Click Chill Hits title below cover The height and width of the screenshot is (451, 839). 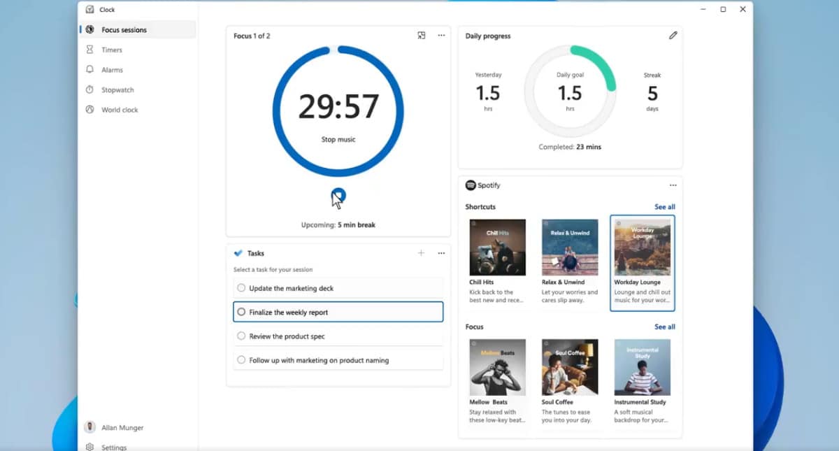click(482, 282)
